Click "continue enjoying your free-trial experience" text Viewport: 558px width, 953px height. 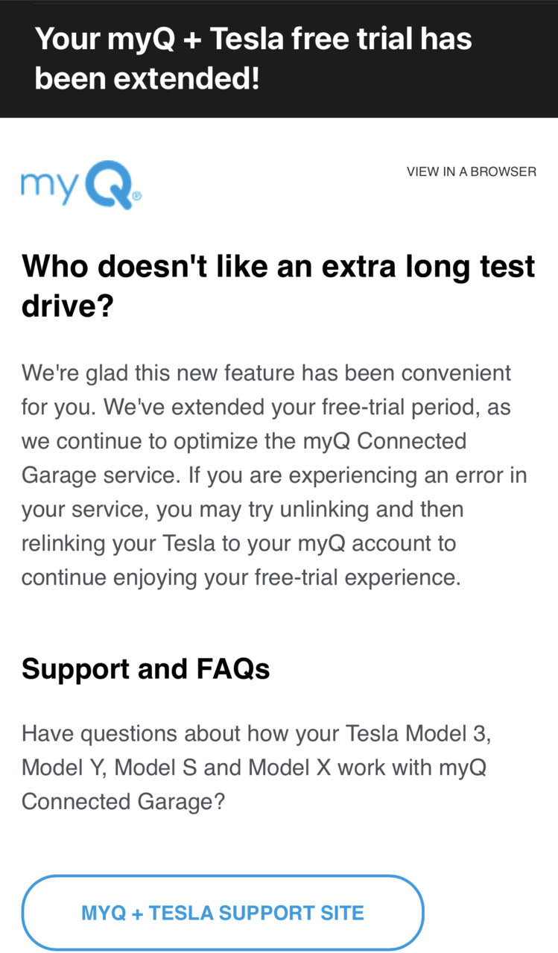[241, 577]
